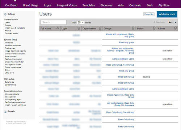Click the Reports icon in sidebar
The height and width of the screenshot is (130, 181).
coord(5,112)
